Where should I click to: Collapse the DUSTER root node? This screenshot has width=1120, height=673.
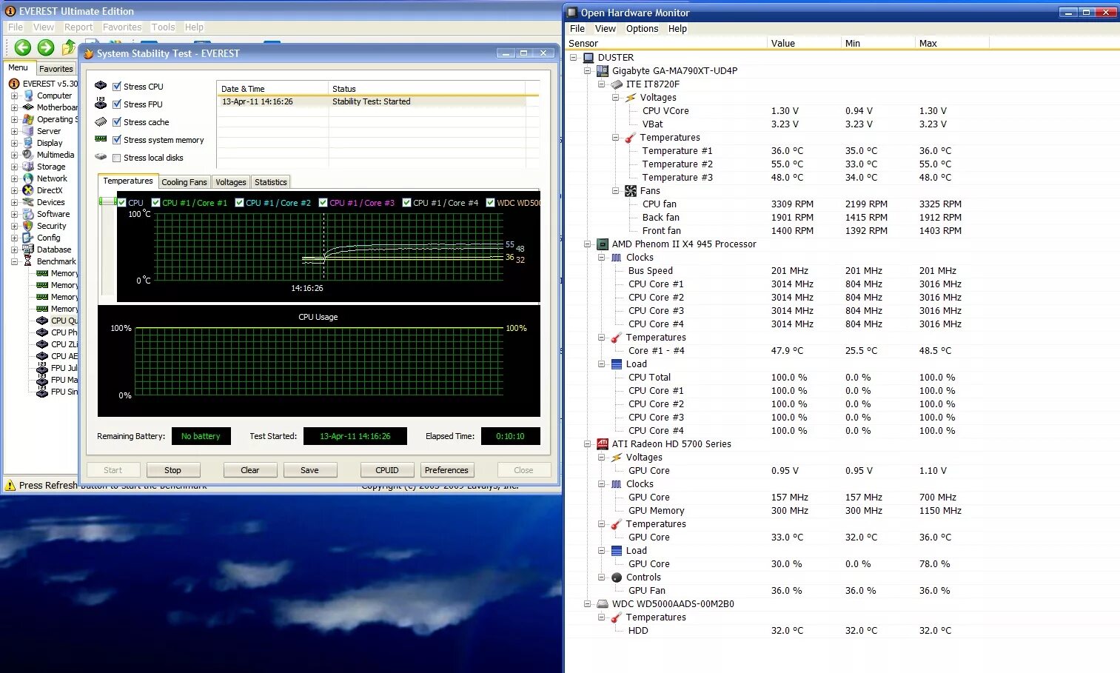tap(574, 57)
